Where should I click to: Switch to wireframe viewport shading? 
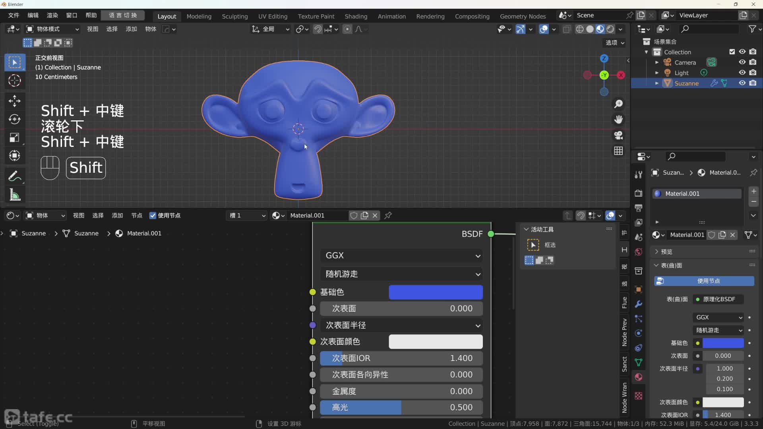pos(580,29)
